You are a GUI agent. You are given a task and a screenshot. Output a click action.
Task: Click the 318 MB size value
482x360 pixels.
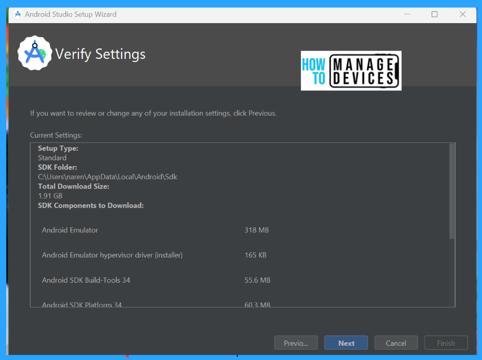257,230
